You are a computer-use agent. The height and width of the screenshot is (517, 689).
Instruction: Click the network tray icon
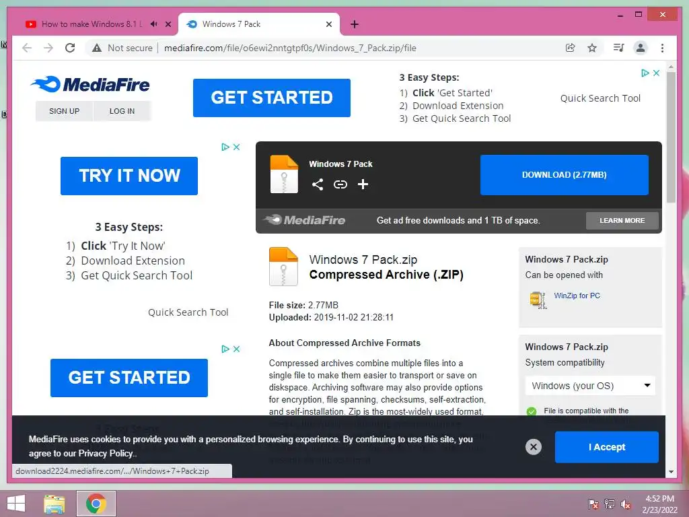(x=610, y=504)
